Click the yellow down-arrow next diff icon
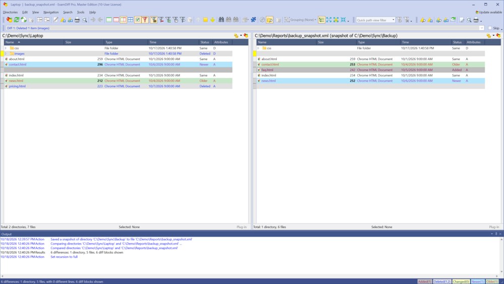This screenshot has width=504, height=284. (x=213, y=20)
